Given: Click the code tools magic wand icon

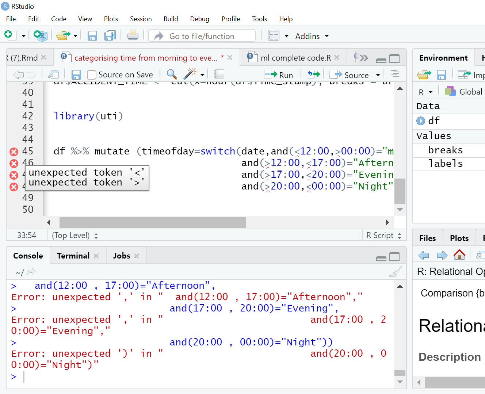Looking at the screenshot, I should [190, 74].
